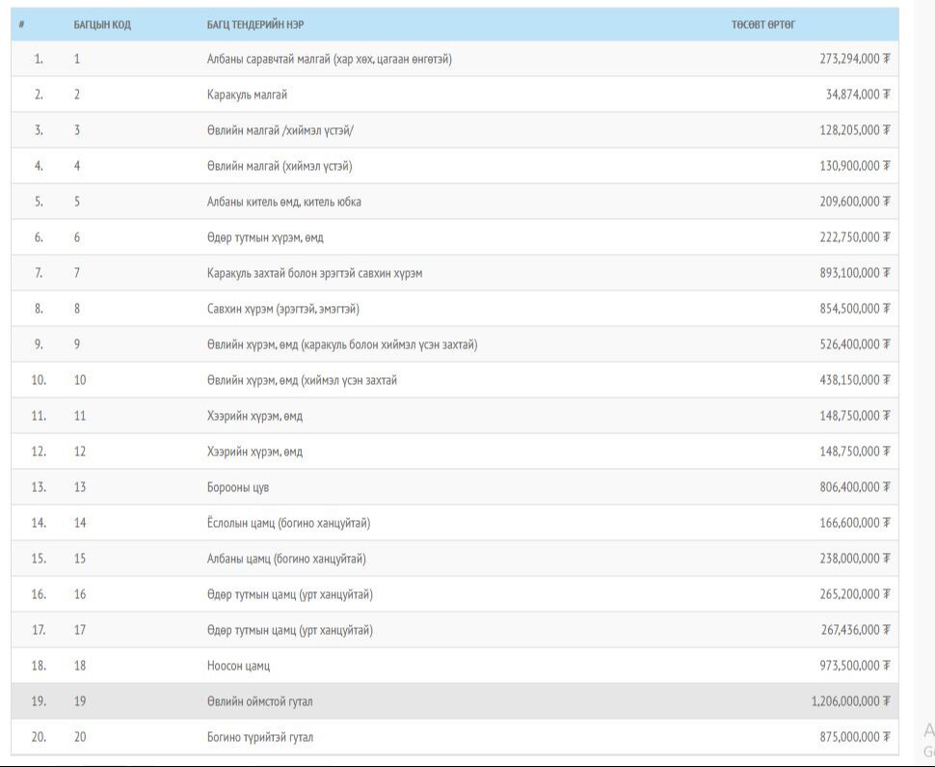Click the 893,100,000 ₮ budget cell
The image size is (935, 767).
854,273
